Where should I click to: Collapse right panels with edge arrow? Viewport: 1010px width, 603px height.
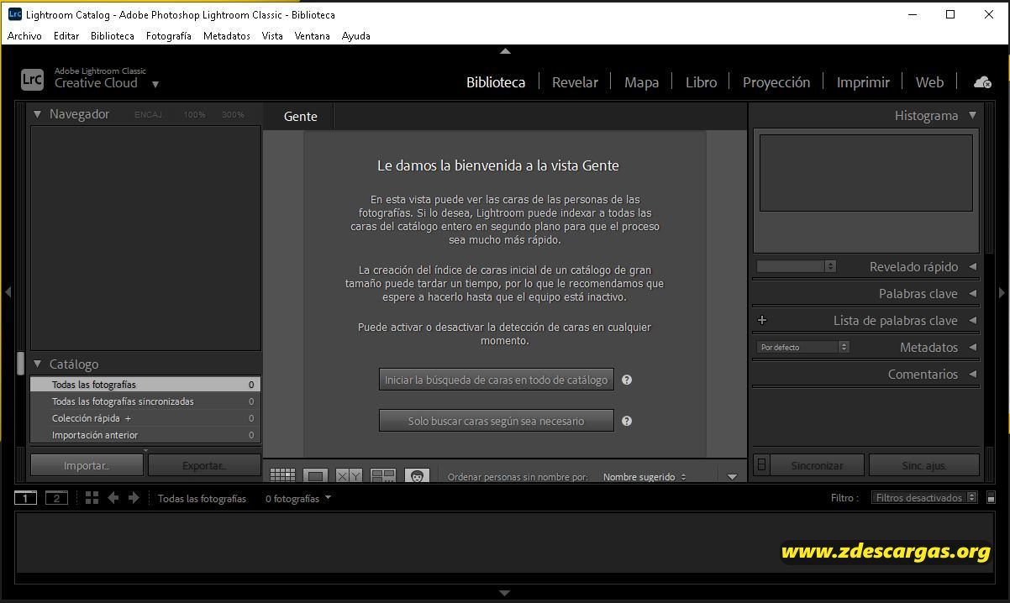(1002, 292)
